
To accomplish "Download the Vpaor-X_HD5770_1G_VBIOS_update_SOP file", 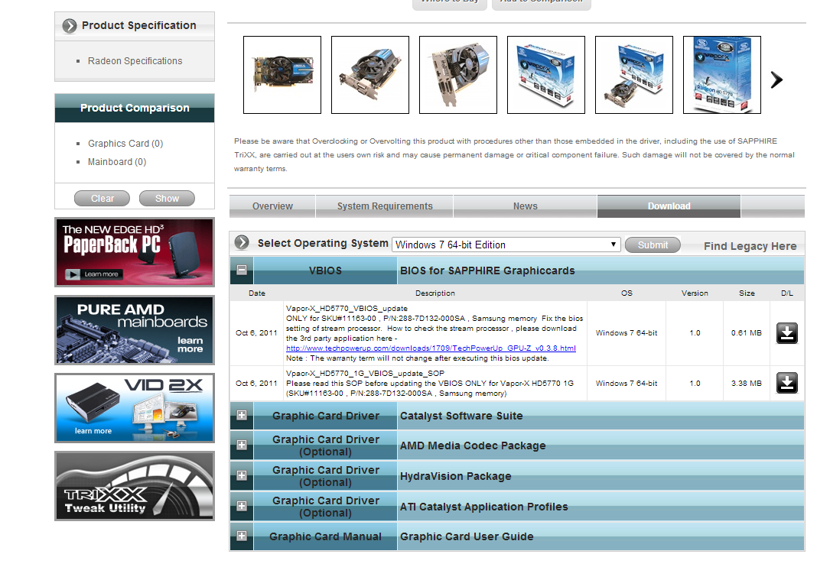I will pyautogui.click(x=786, y=383).
